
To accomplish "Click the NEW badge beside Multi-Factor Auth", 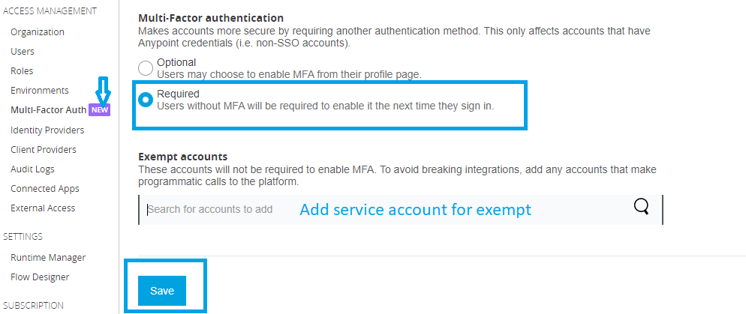I will click(100, 110).
